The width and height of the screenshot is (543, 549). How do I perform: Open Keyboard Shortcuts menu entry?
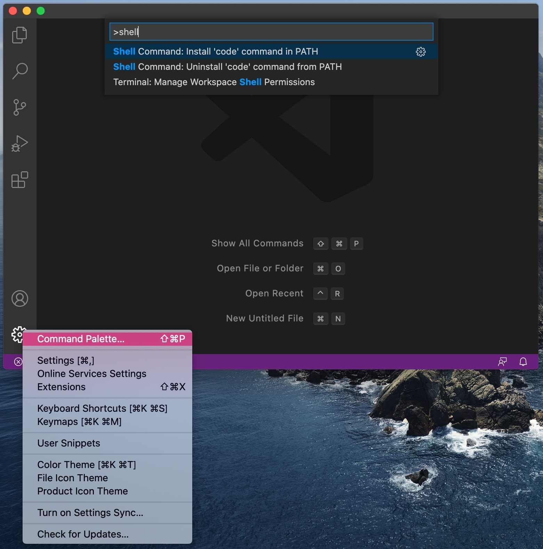click(107, 408)
